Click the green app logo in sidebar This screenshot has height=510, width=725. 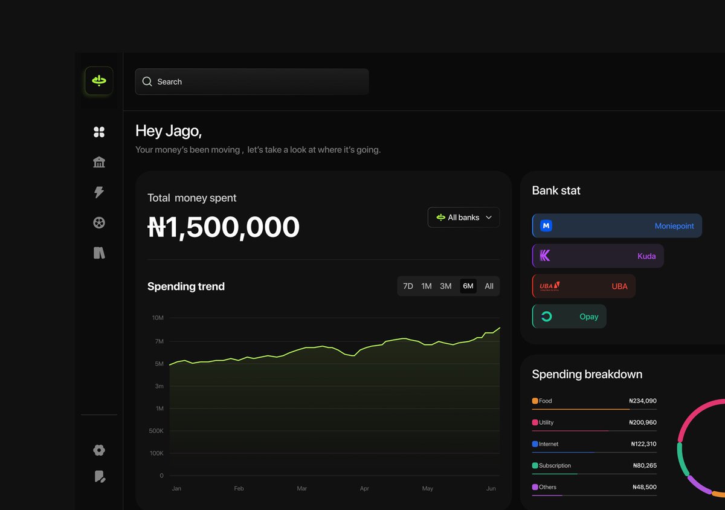[99, 80]
